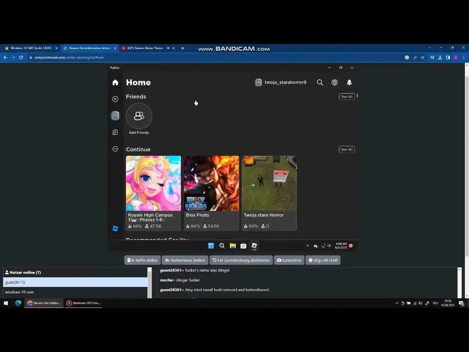The image size is (469, 352).
Task: Click the blue Roblox Studio icon in sidebar
Action: pos(115,229)
